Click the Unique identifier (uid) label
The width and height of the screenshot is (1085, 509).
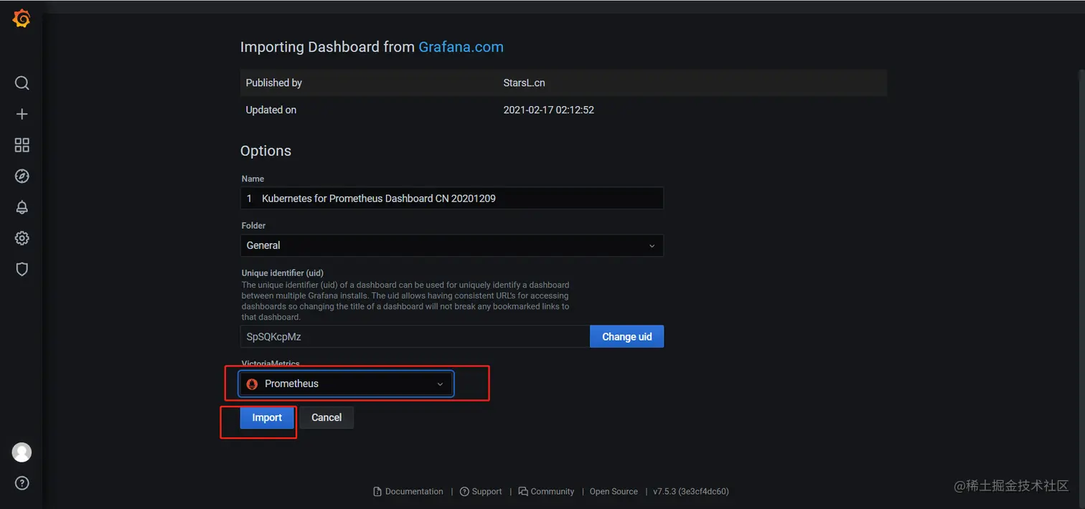[x=283, y=273]
